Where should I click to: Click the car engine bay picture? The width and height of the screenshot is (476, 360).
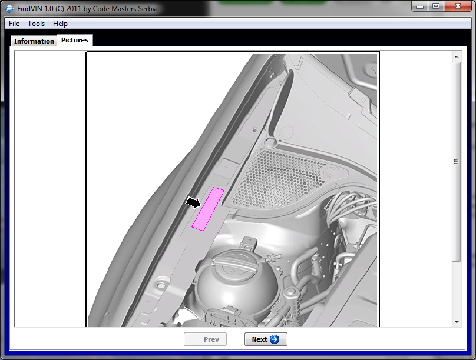[x=233, y=189]
